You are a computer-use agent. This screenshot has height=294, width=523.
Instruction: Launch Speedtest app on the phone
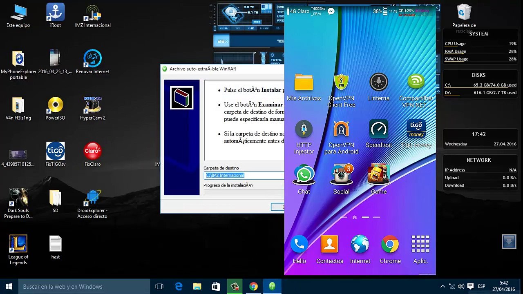pyautogui.click(x=379, y=134)
